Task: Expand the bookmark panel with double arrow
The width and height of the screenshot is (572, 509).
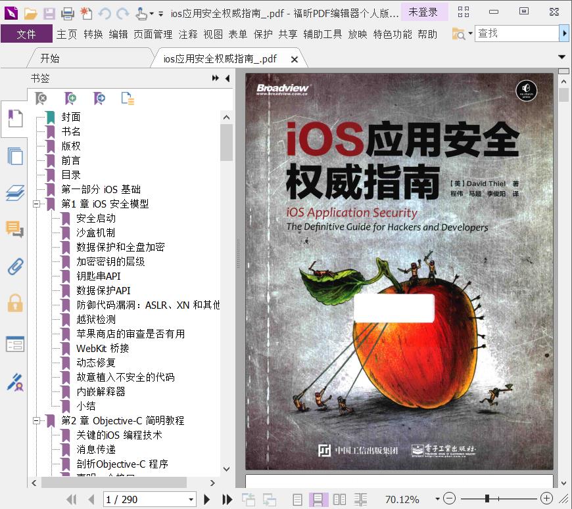Action: tap(215, 78)
